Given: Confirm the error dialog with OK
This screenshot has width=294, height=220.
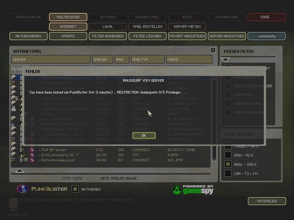Looking at the screenshot, I should 144,135.
